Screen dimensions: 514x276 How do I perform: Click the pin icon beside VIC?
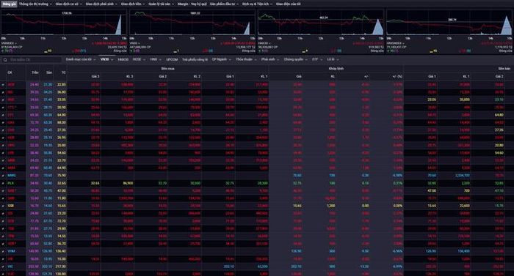[x=3, y=266]
